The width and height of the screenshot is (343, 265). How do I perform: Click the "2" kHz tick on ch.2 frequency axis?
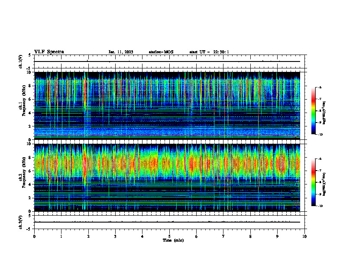[x=30, y=198]
